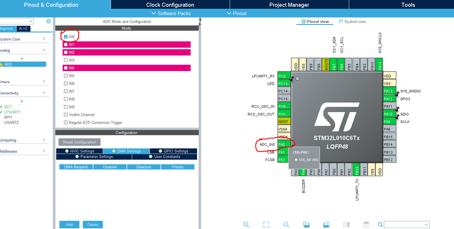Select the NRST pin on the chip
This screenshot has width=454, height=229.
pyautogui.click(x=284, y=121)
